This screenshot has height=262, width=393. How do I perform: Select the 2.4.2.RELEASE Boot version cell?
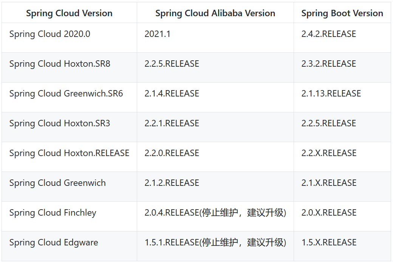pyautogui.click(x=342, y=38)
